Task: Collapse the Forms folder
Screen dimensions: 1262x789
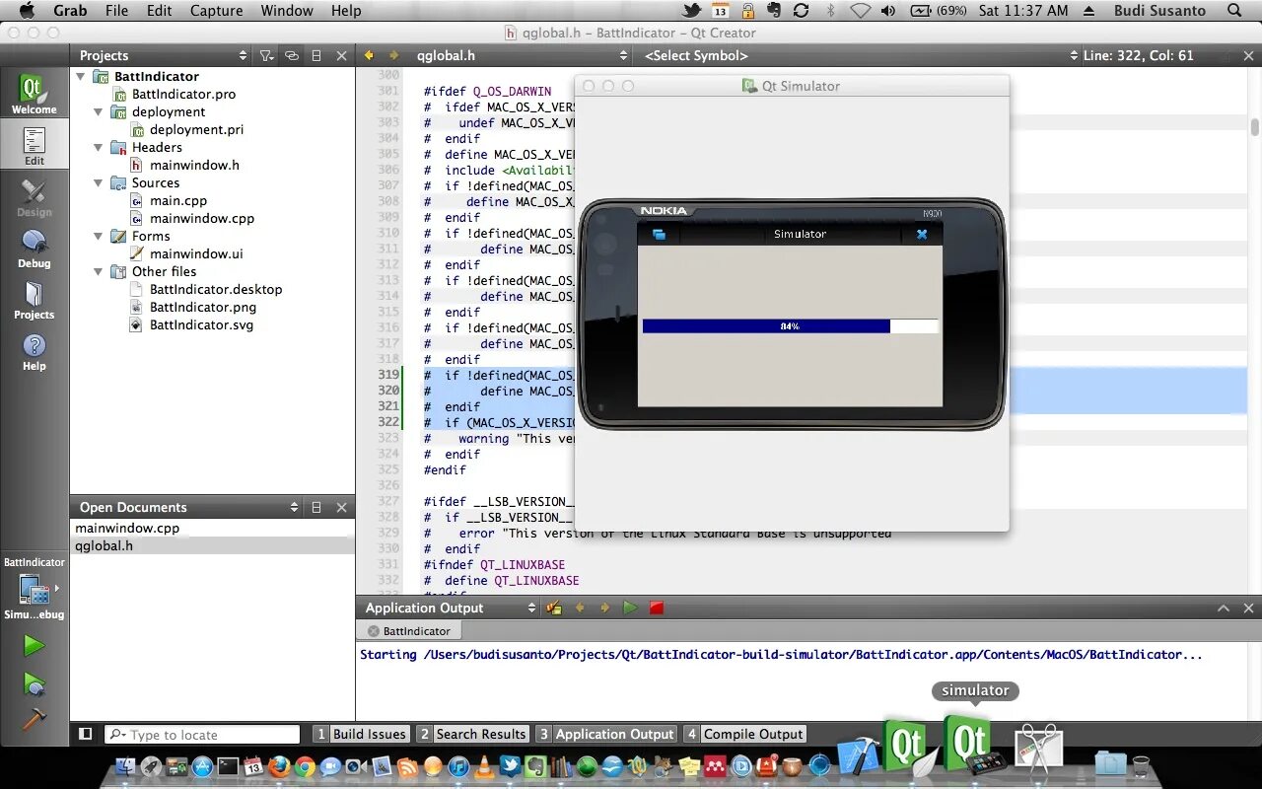Action: (98, 236)
